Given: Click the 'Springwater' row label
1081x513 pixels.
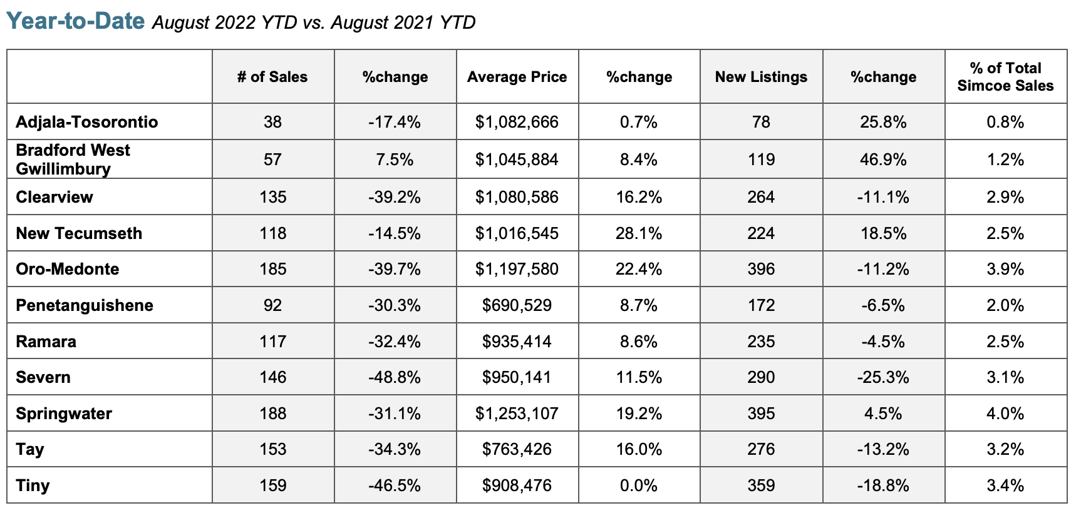Looking at the screenshot, I should 64,414.
